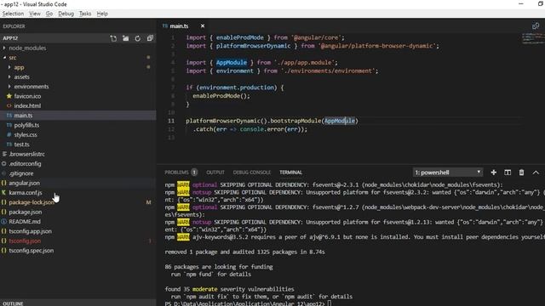Open the Debug menu
The height and width of the screenshot is (306, 545).
[x=66, y=14]
